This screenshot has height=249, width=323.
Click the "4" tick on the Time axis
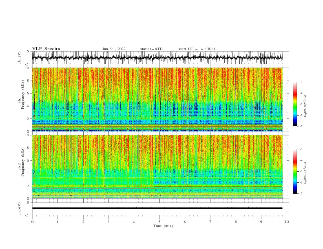(x=134, y=222)
